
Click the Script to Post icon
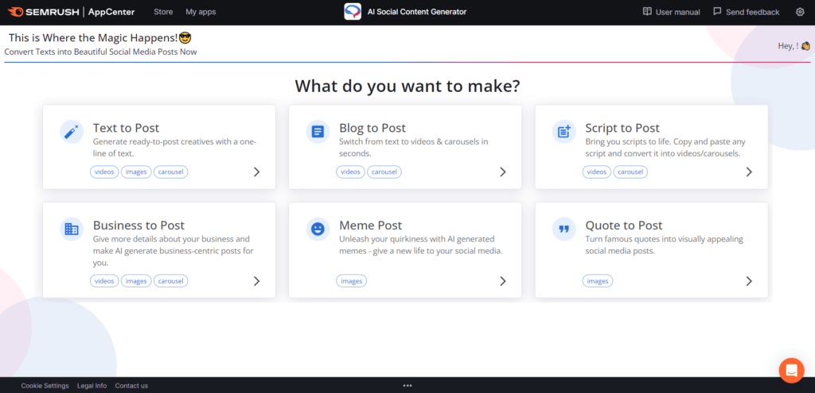coord(564,132)
